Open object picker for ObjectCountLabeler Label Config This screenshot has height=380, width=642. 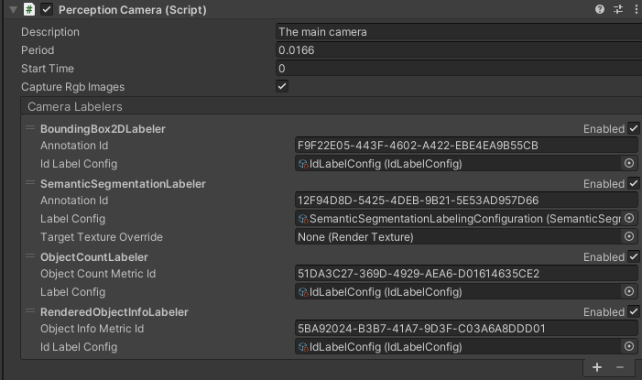pyautogui.click(x=629, y=292)
